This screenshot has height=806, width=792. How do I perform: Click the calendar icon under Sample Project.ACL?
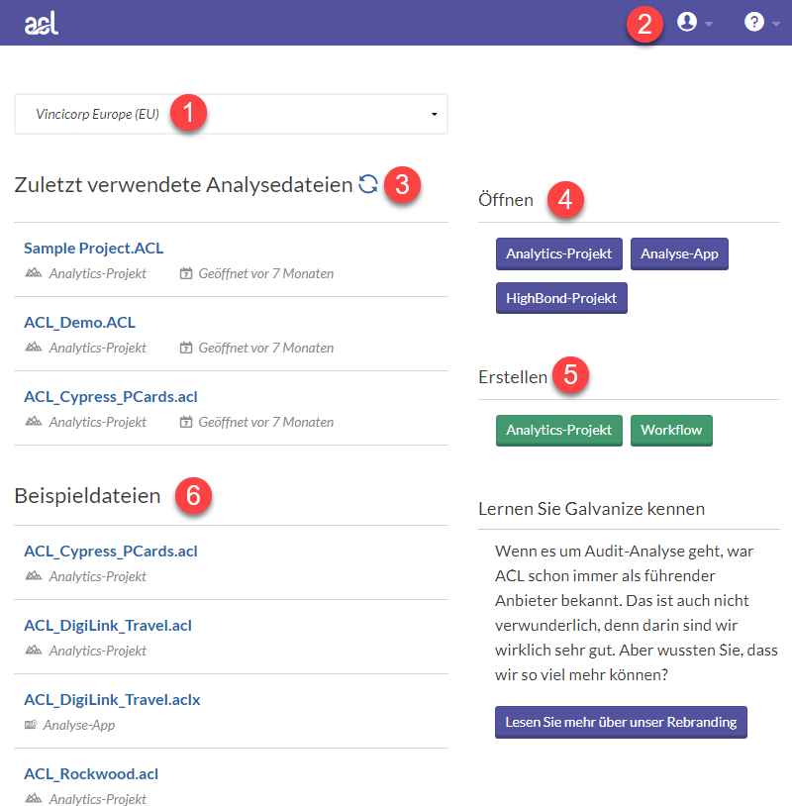185,273
